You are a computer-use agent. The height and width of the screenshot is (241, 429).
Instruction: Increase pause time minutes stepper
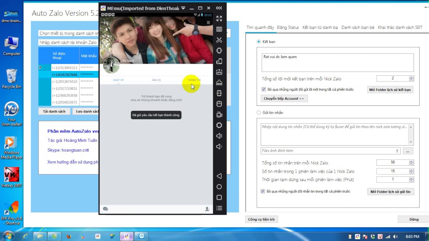pos(412,178)
